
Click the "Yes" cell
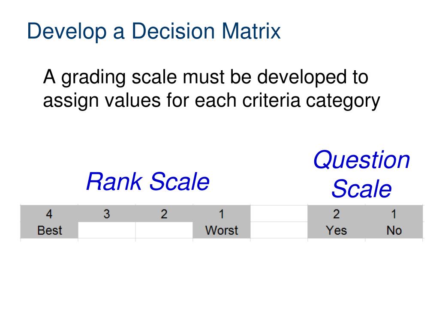(336, 230)
